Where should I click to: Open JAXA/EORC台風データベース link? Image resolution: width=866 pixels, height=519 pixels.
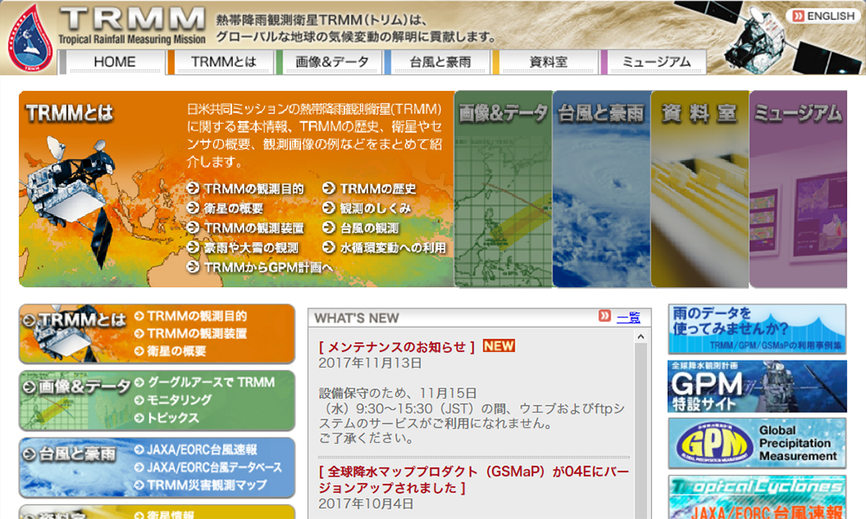click(214, 467)
